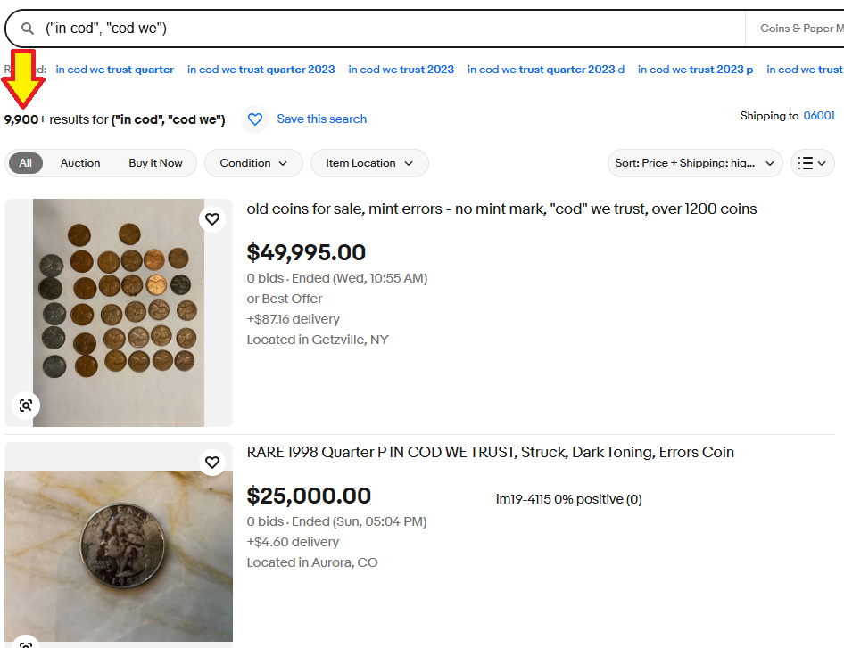Open the list view options icon
The width and height of the screenshot is (844, 648).
point(812,163)
